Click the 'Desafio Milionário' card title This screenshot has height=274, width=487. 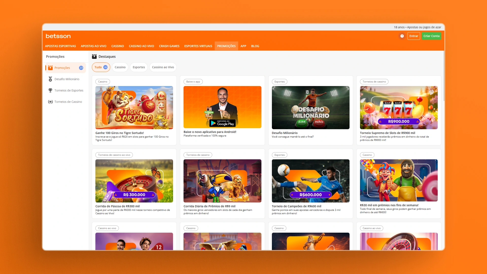[x=285, y=133]
